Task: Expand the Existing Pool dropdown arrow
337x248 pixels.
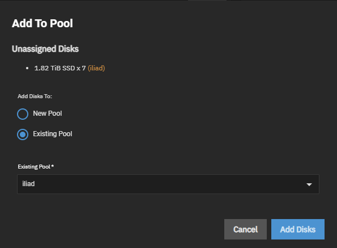Action: click(x=309, y=184)
